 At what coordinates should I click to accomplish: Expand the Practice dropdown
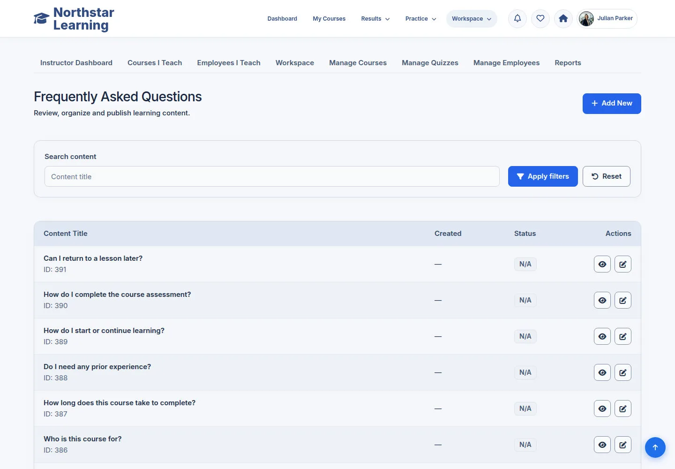pos(421,19)
